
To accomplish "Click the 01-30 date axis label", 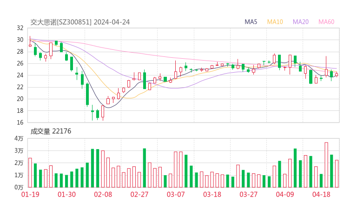I will pos(66,194).
